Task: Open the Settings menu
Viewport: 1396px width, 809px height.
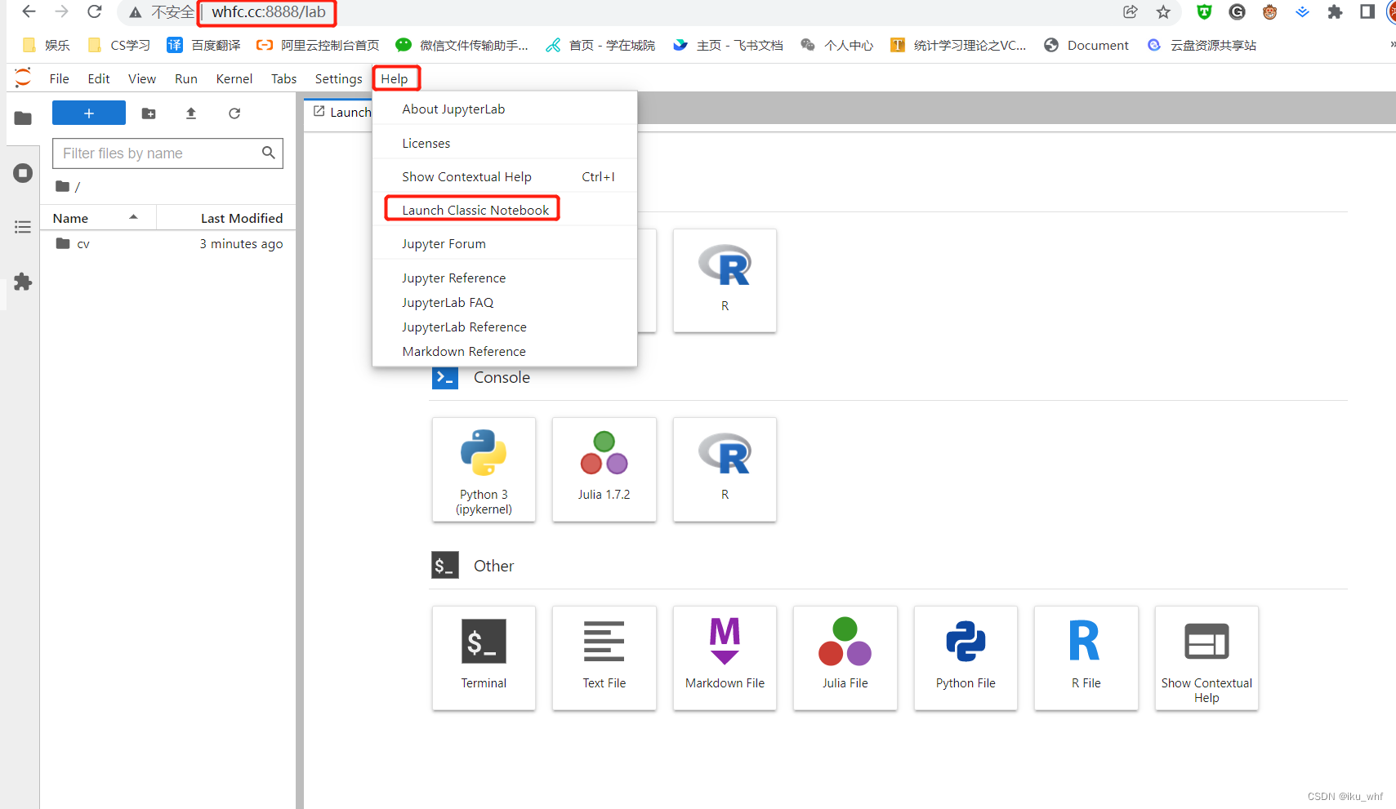Action: coord(338,78)
